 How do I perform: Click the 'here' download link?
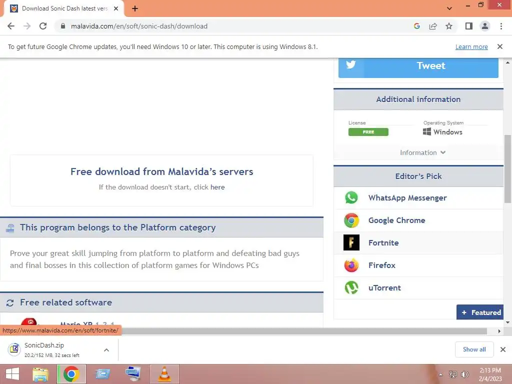coord(217,187)
